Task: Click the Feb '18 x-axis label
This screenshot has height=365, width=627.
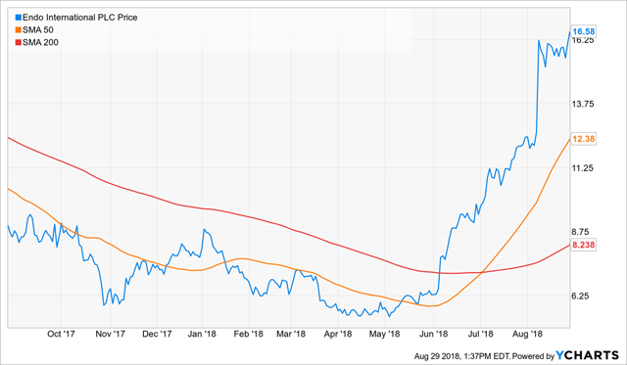Action: pyautogui.click(x=248, y=334)
